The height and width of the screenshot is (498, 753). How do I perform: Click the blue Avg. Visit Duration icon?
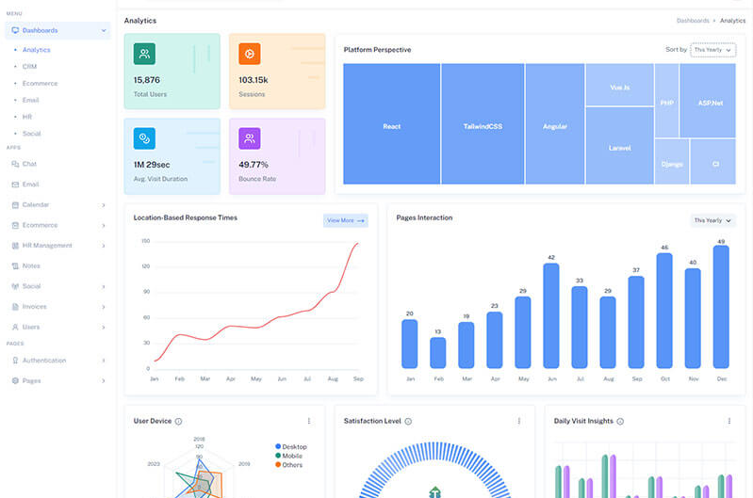[x=144, y=138]
